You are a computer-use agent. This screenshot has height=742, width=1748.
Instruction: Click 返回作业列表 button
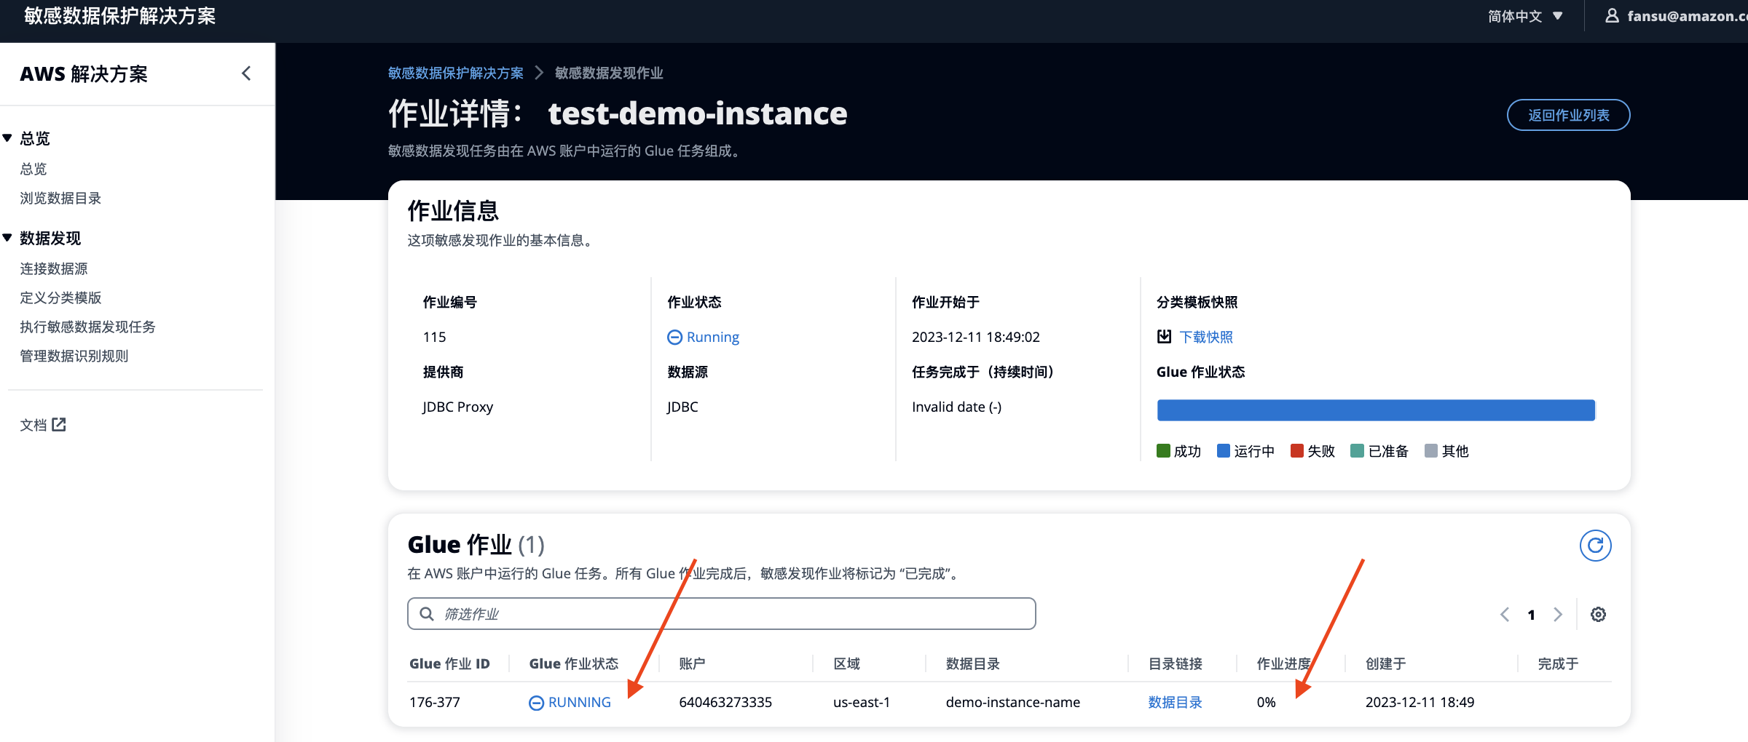click(1568, 115)
